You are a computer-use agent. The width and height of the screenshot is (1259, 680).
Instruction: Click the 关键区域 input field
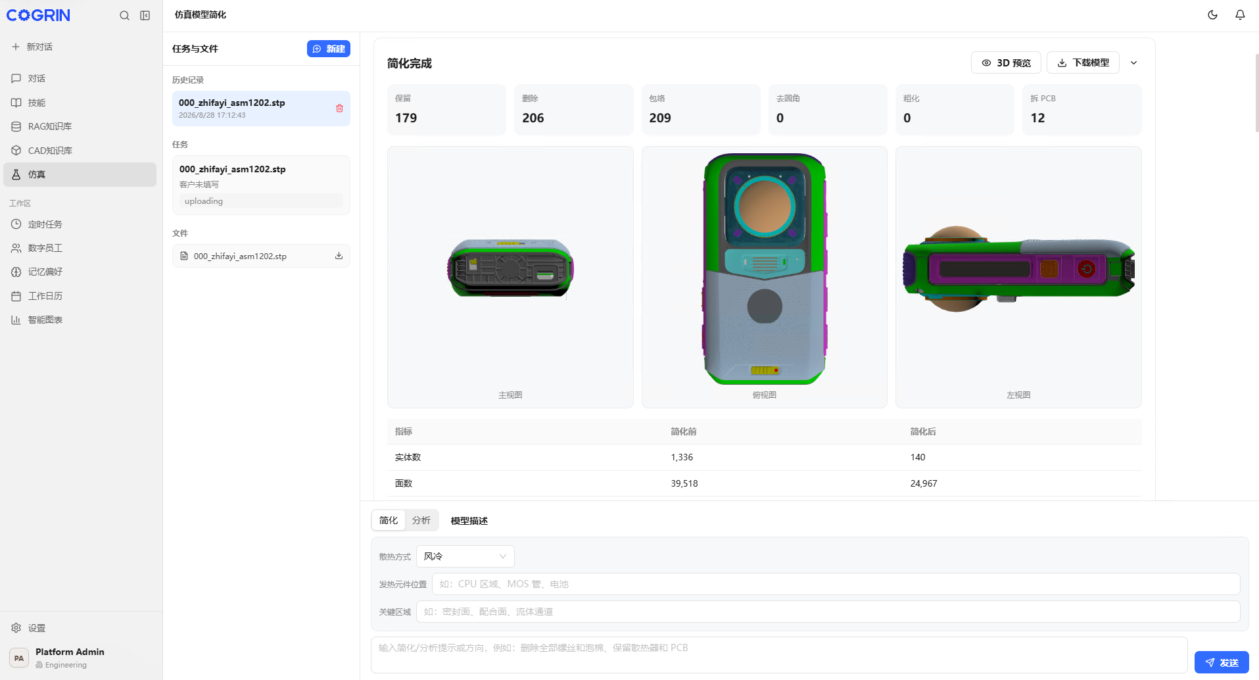[828, 612]
